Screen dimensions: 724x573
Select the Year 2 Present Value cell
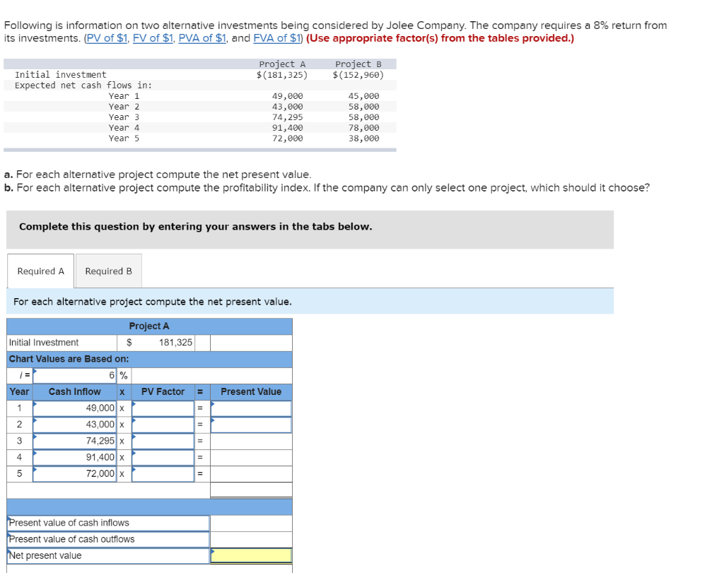pyautogui.click(x=251, y=425)
